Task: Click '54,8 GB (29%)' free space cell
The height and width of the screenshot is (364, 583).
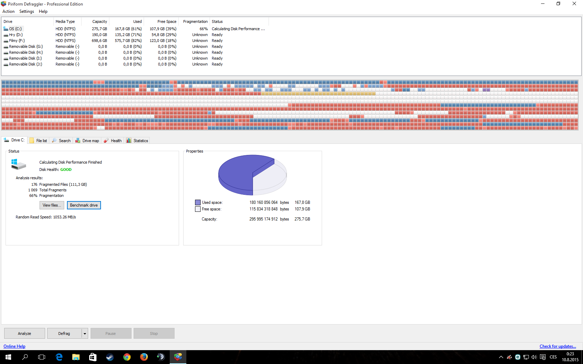Action: 164,35
